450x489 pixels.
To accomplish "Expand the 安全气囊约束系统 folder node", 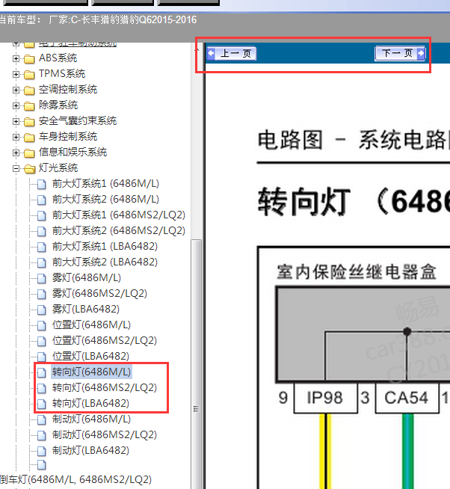I will pos(16,121).
